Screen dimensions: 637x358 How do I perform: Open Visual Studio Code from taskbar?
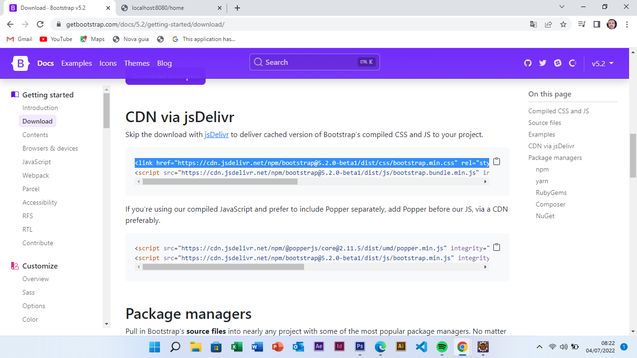422,346
